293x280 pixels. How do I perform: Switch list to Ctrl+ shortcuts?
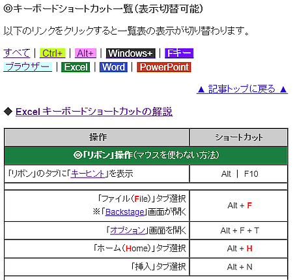click(53, 53)
